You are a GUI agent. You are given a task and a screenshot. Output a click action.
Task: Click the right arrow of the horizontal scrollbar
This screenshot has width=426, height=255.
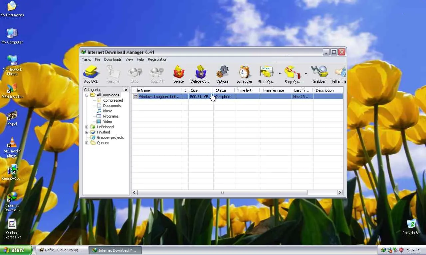tap(340, 193)
